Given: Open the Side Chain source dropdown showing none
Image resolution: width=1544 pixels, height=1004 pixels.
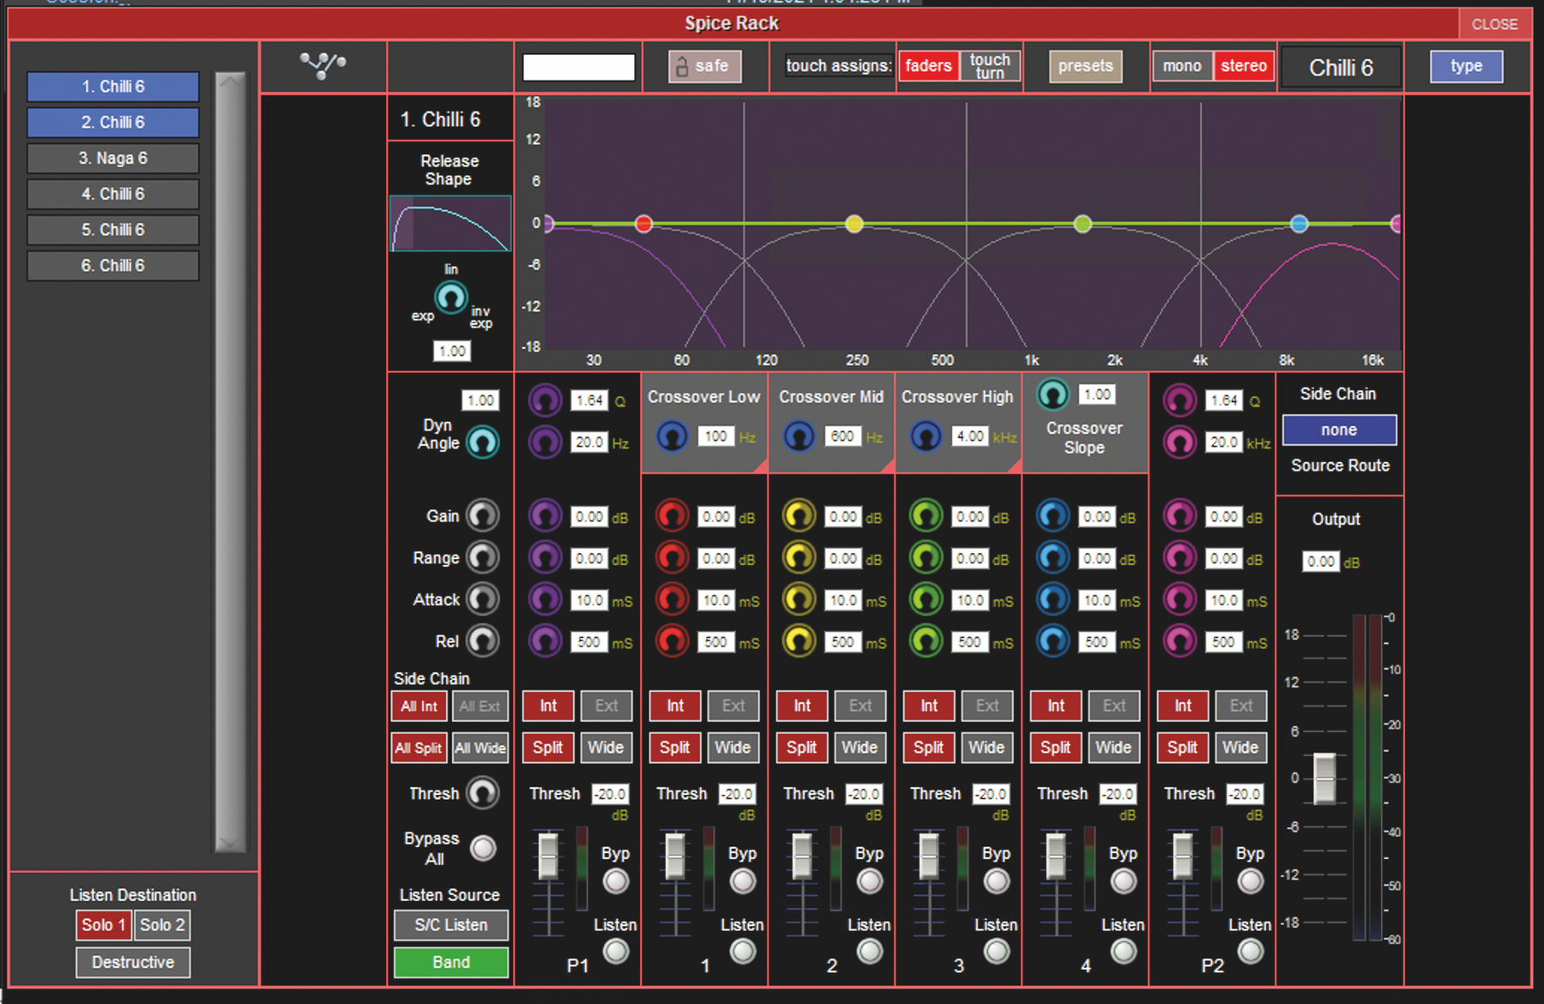Looking at the screenshot, I should (1339, 430).
